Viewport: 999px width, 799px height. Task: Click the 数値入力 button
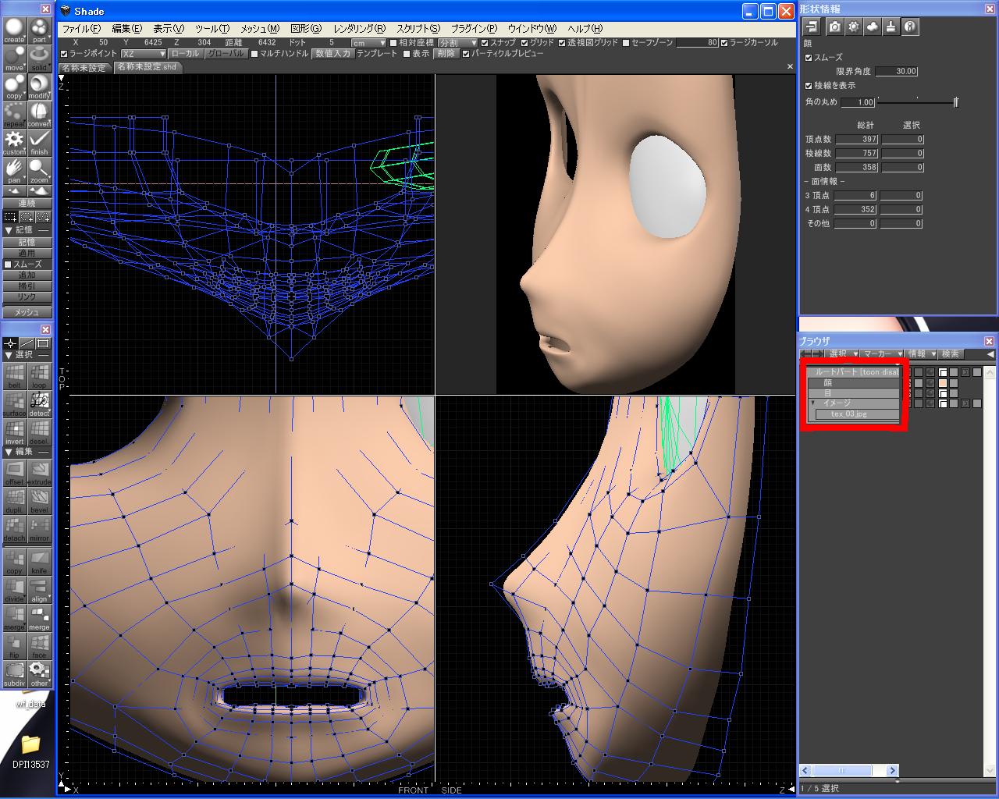tap(332, 54)
